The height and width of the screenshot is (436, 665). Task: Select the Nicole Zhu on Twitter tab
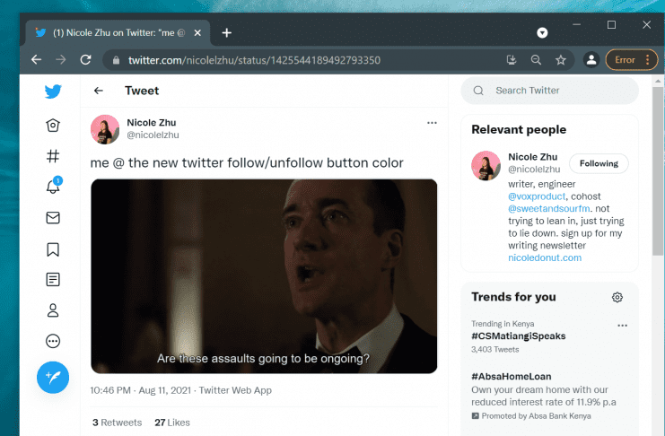pyautogui.click(x=118, y=32)
